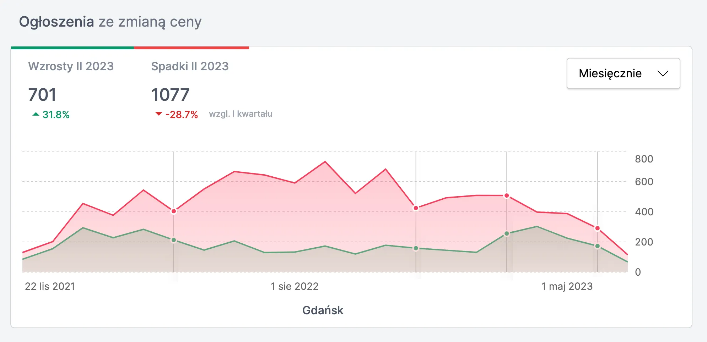Screen dimensions: 707x342
Task: Click the 1077 decreases value
Action: click(x=170, y=95)
